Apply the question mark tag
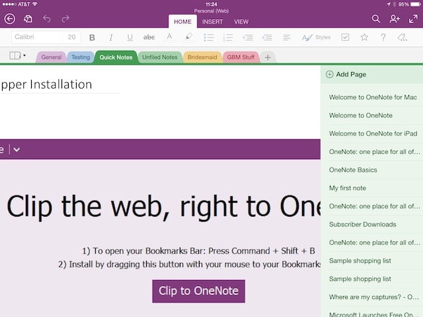Viewport: 423px width, 317px height. pos(383,37)
